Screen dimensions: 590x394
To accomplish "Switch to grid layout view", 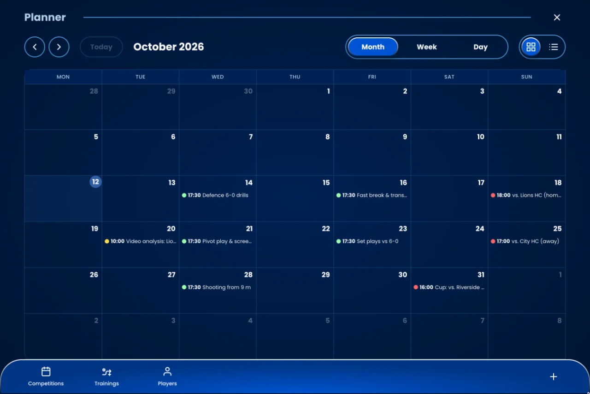I will pos(531,47).
